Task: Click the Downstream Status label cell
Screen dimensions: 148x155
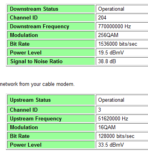Action: point(51,9)
